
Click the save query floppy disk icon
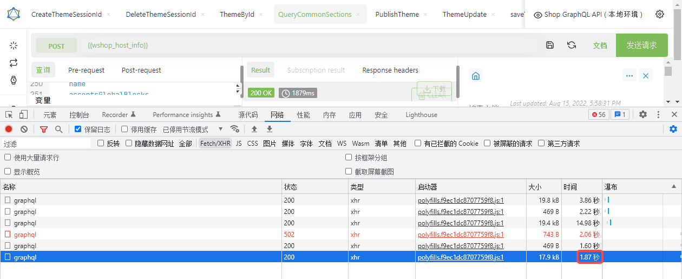550,46
